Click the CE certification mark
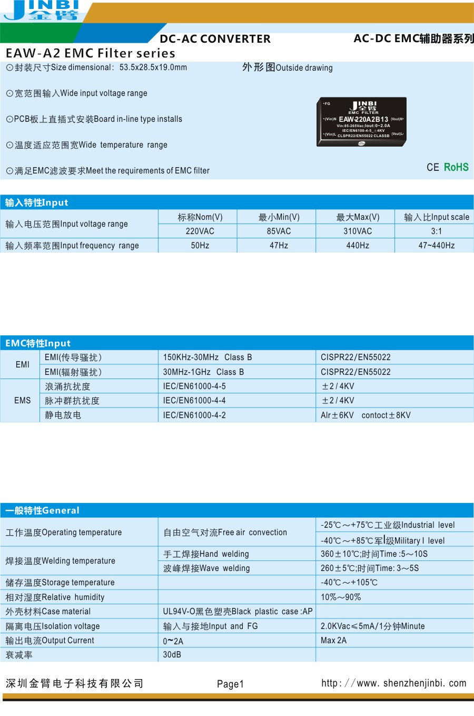Screen dimensions: 474x716 [x=432, y=167]
